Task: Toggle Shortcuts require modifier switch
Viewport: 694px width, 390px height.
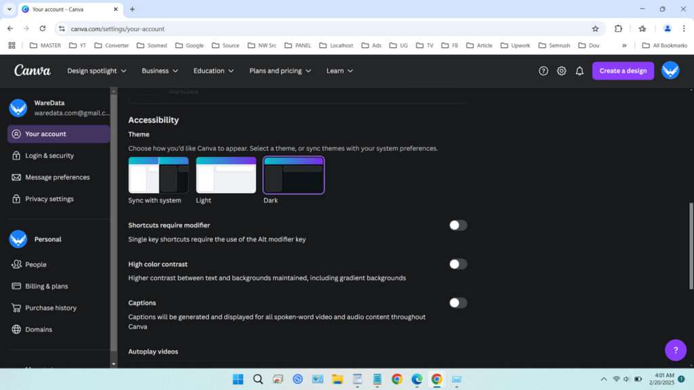Action: [458, 225]
